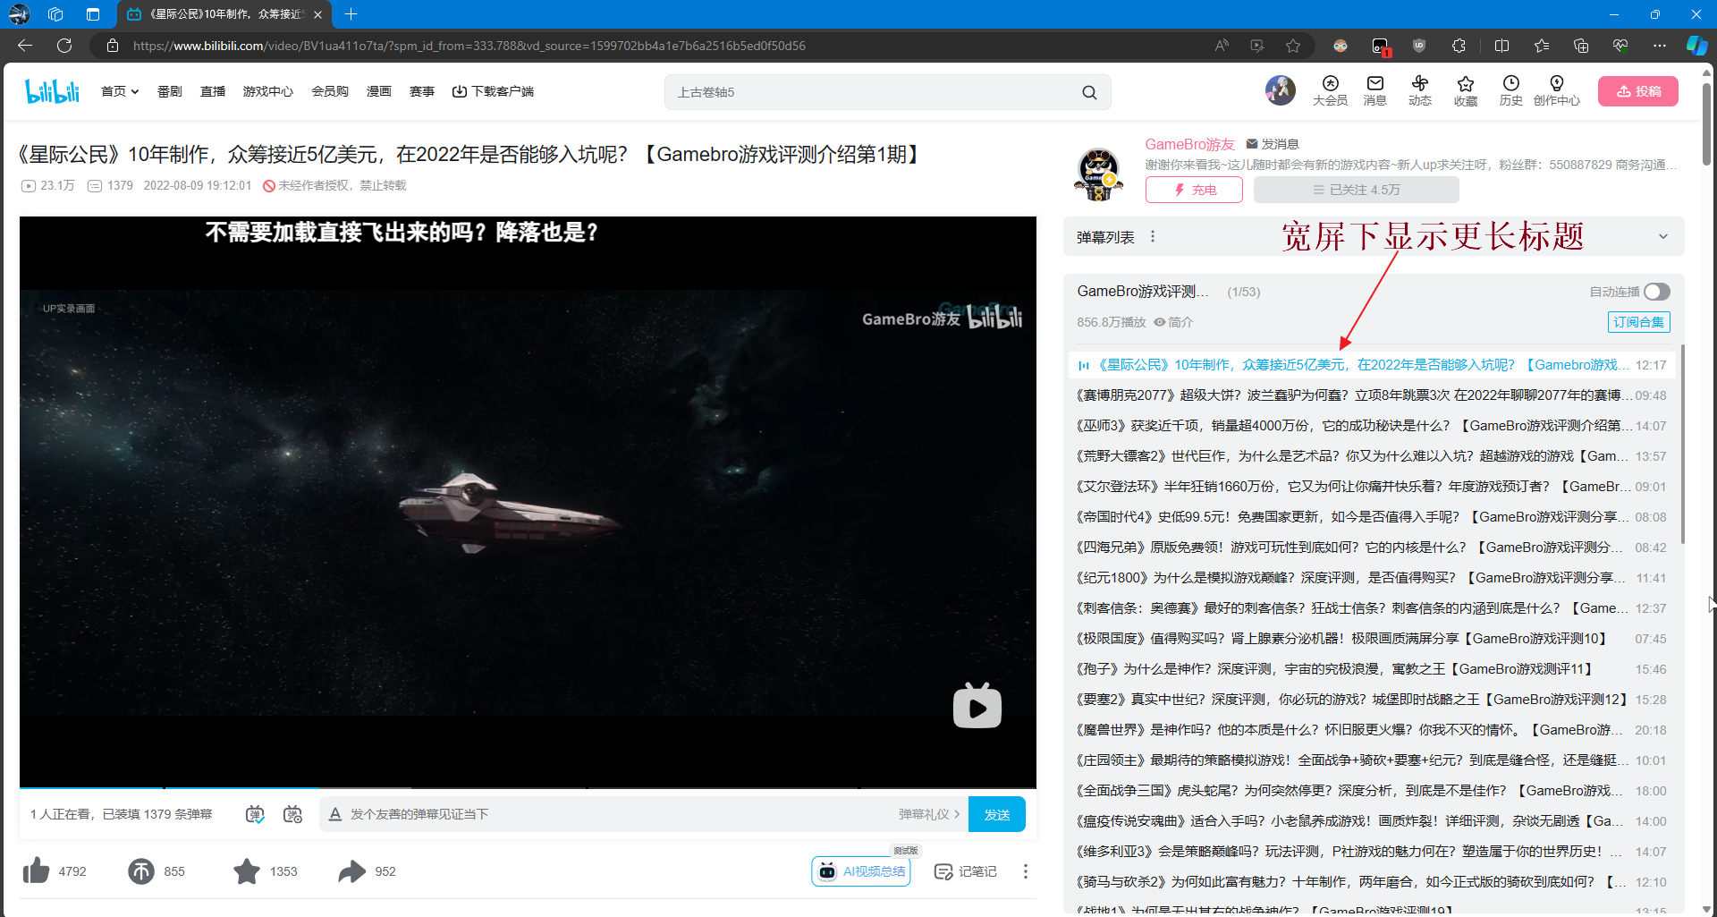Open a new browser tab
This screenshot has width=1717, height=917.
coord(351,14)
